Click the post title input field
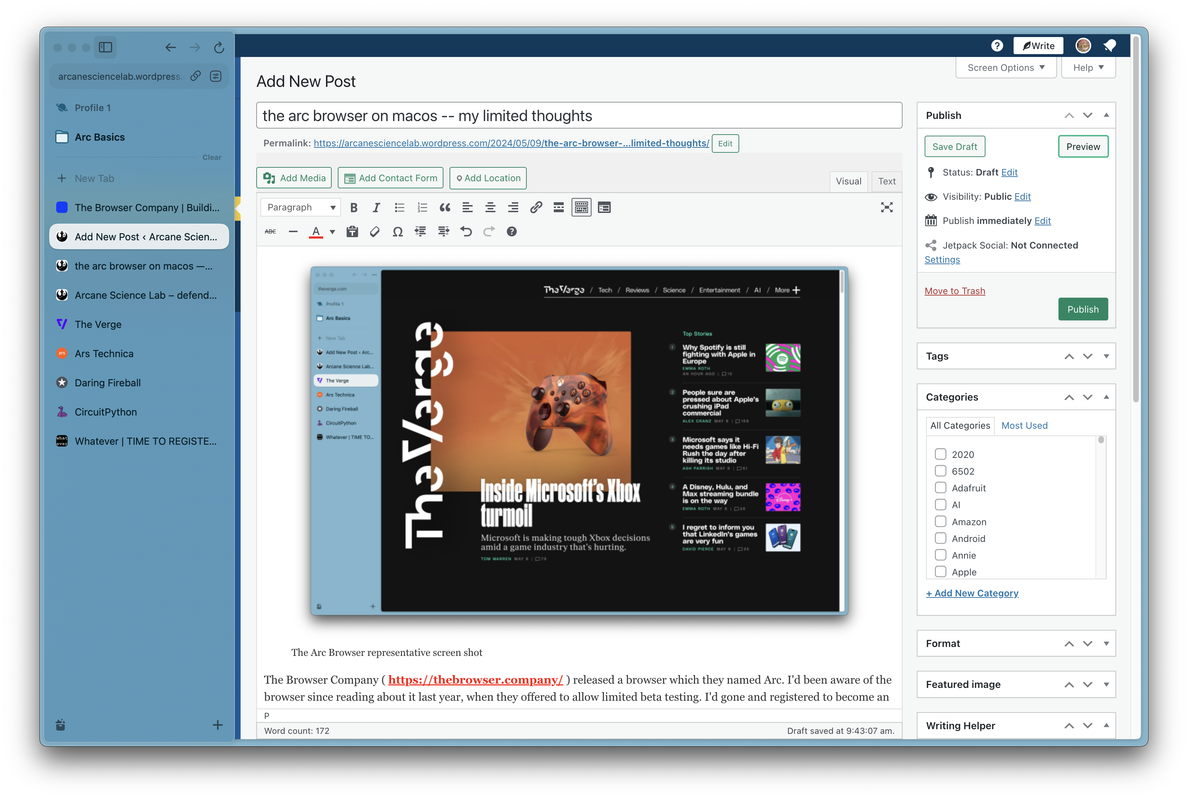 point(579,116)
